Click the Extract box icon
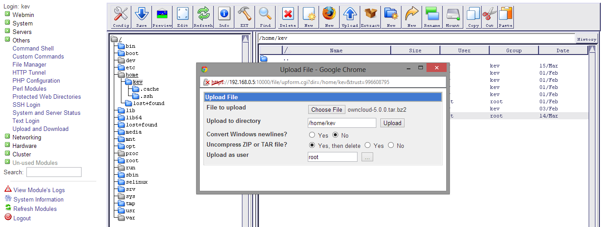This screenshot has width=603, height=227. [x=370, y=17]
